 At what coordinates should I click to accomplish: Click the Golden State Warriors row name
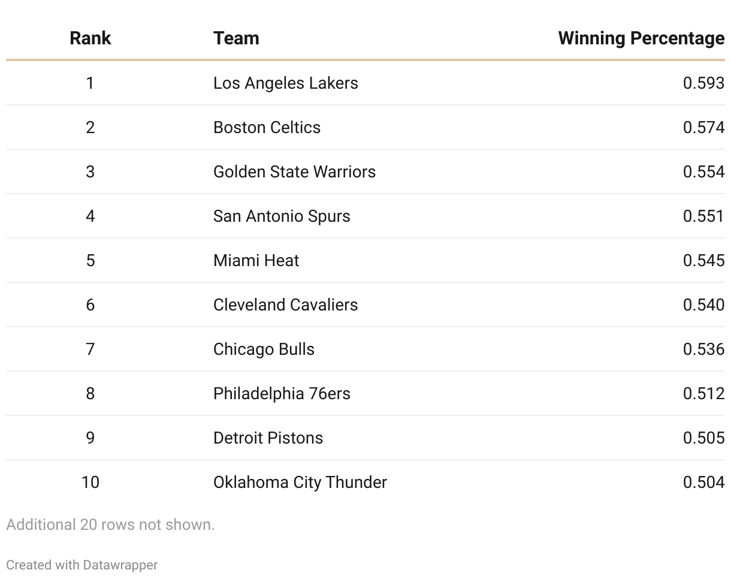[294, 171]
